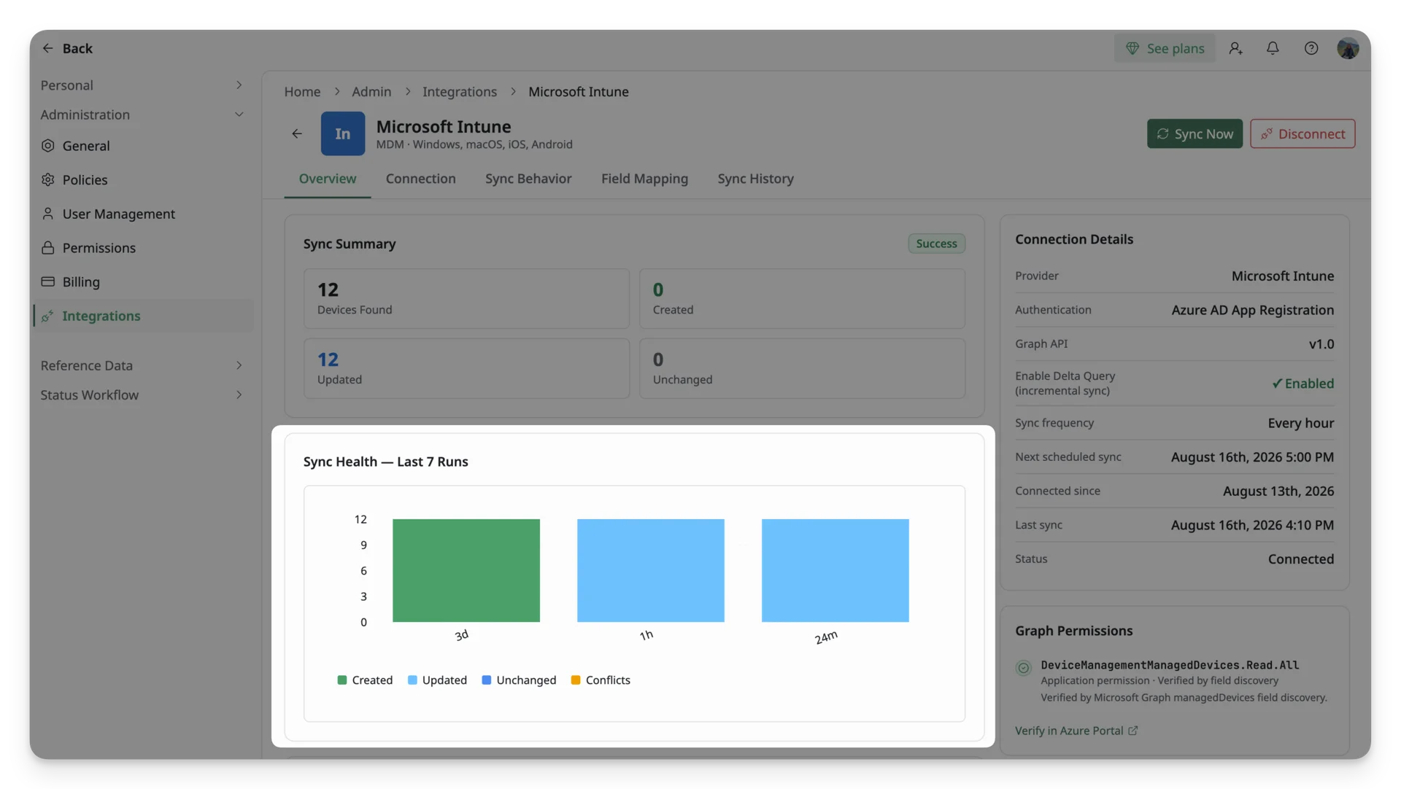Select Policies in the sidebar
The image size is (1401, 789).
pos(144,179)
